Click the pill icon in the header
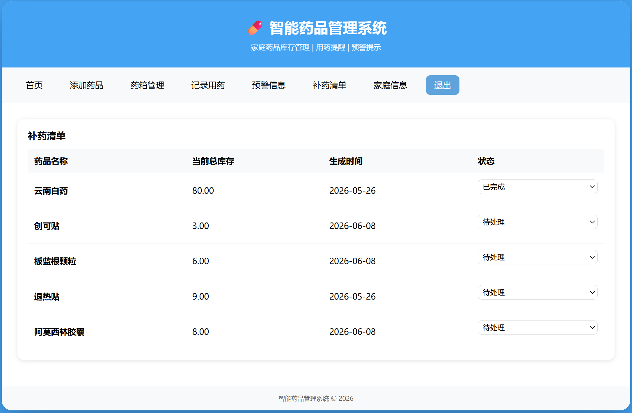The image size is (632, 413). pyautogui.click(x=255, y=28)
